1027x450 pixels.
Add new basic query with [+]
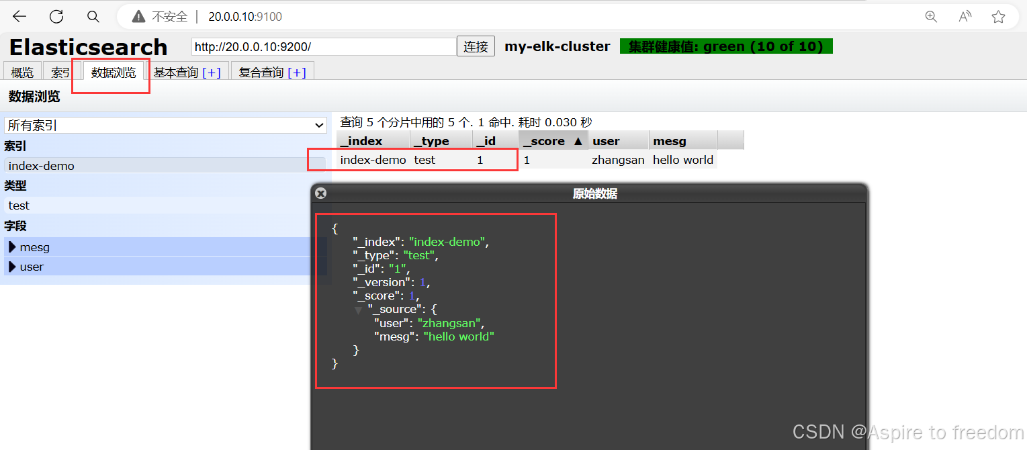[x=212, y=73]
